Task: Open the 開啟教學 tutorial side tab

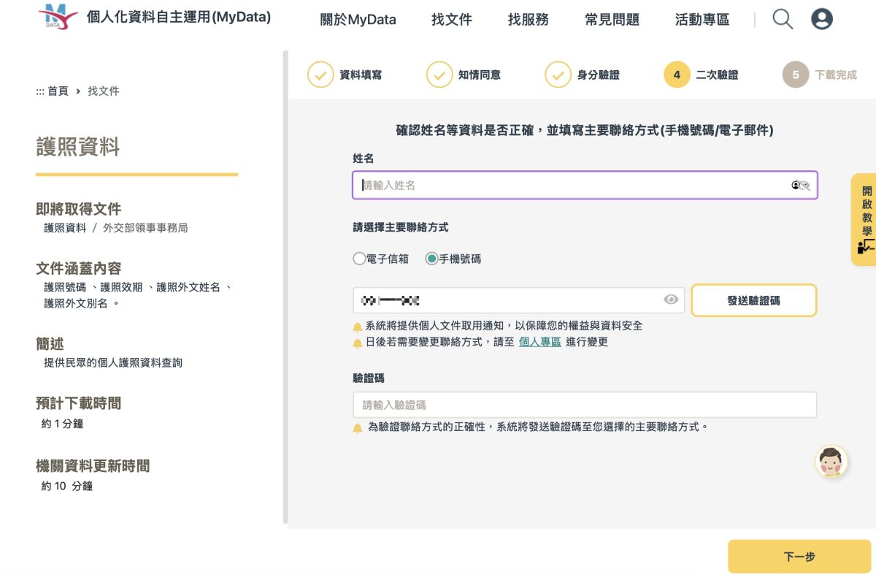Action: coord(864,219)
